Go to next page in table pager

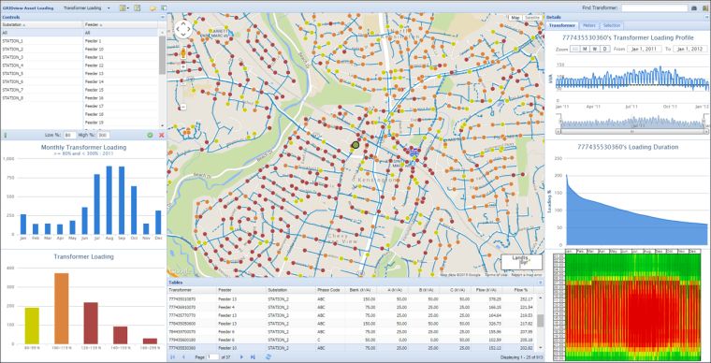(x=241, y=357)
